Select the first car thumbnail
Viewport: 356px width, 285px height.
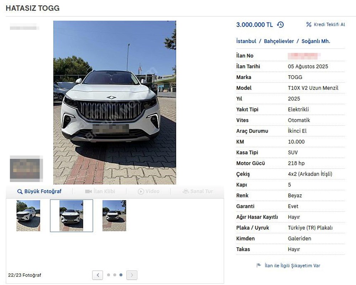point(28,216)
